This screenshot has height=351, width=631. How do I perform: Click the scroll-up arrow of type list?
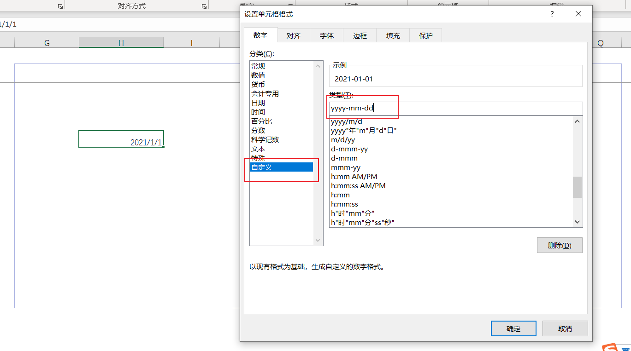pyautogui.click(x=577, y=121)
